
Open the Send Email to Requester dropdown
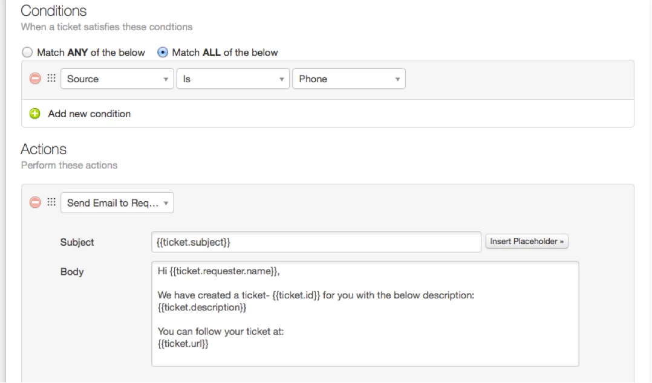[x=117, y=203]
